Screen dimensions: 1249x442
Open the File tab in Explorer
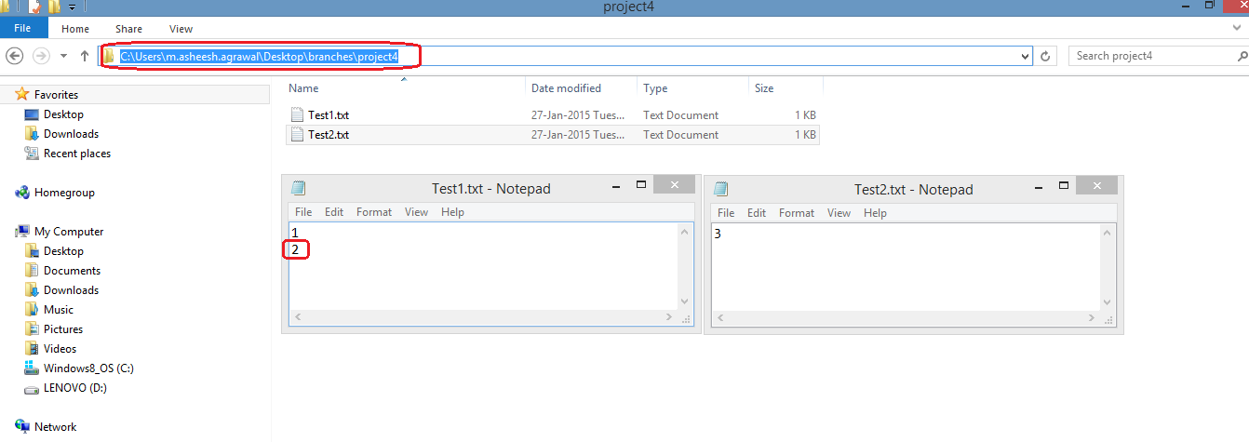pos(22,29)
